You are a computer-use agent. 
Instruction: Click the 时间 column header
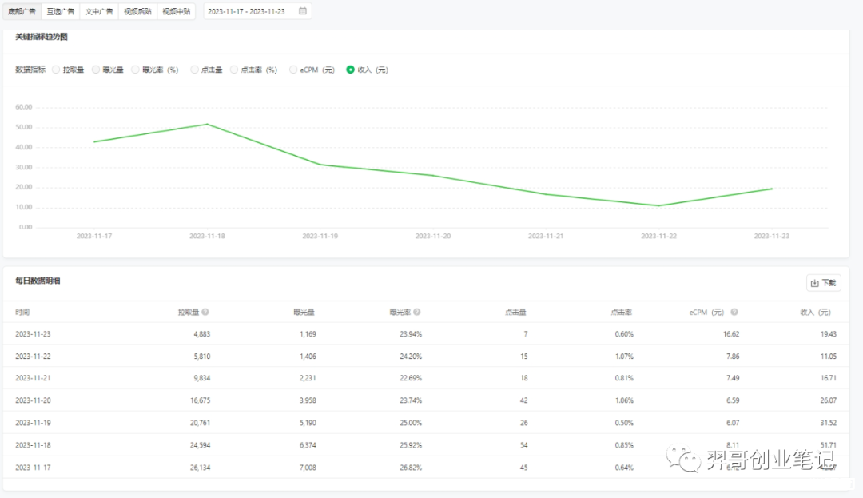click(x=22, y=312)
